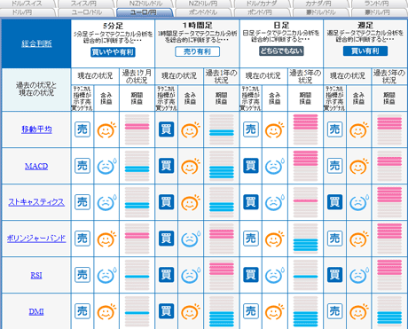
Task: Click 5分足 移動平均 smiling face icon
Action: 106,129
